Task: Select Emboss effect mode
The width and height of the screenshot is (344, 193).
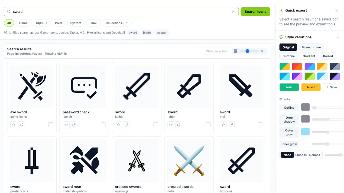Action: (x=301, y=155)
